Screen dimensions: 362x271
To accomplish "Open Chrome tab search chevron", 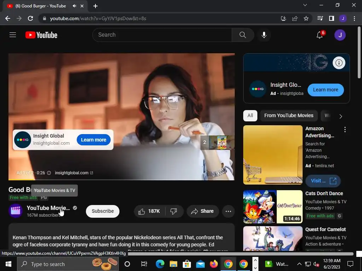I will coord(305,5).
